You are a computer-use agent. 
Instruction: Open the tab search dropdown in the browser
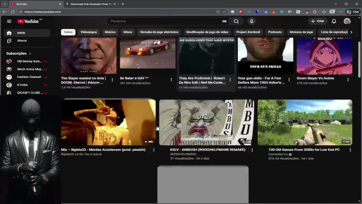(4, 4)
